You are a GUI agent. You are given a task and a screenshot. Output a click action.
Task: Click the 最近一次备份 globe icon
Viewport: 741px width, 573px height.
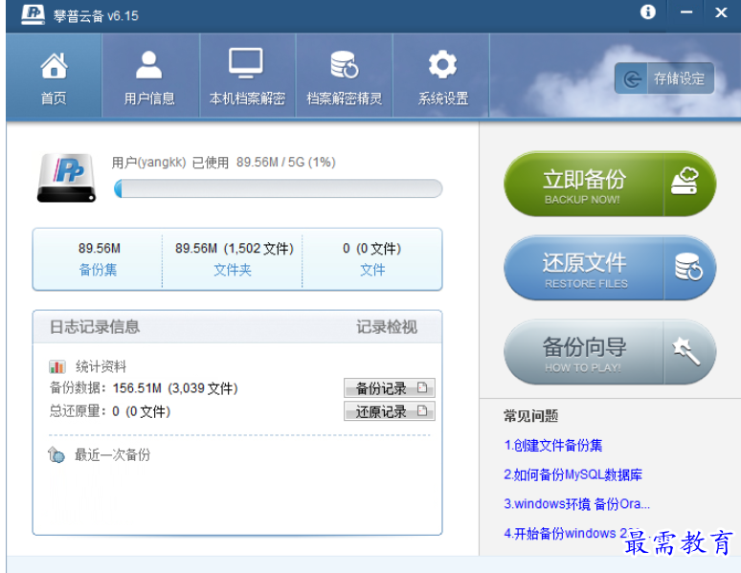click(x=56, y=455)
